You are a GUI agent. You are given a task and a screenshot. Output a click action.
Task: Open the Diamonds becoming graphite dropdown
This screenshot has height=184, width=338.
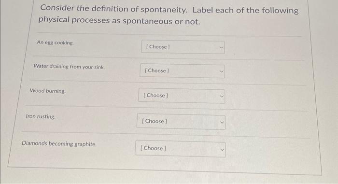(x=180, y=149)
